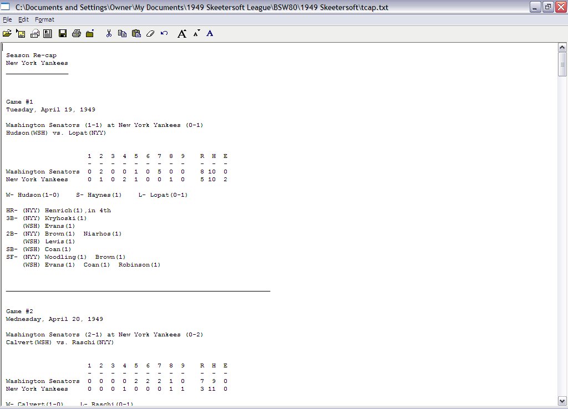
Task: Click "W- Hudson(1-0)" winning pitcher text
Action: pyautogui.click(x=33, y=195)
